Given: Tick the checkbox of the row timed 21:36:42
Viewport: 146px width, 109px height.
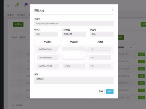Looking at the screenshot, I should pyautogui.click(x=16, y=76).
